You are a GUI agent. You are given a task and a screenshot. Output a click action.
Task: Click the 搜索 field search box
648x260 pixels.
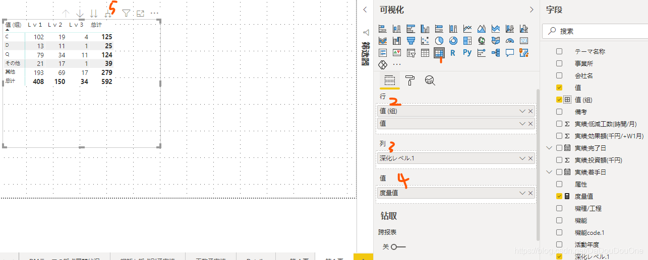tap(594, 31)
